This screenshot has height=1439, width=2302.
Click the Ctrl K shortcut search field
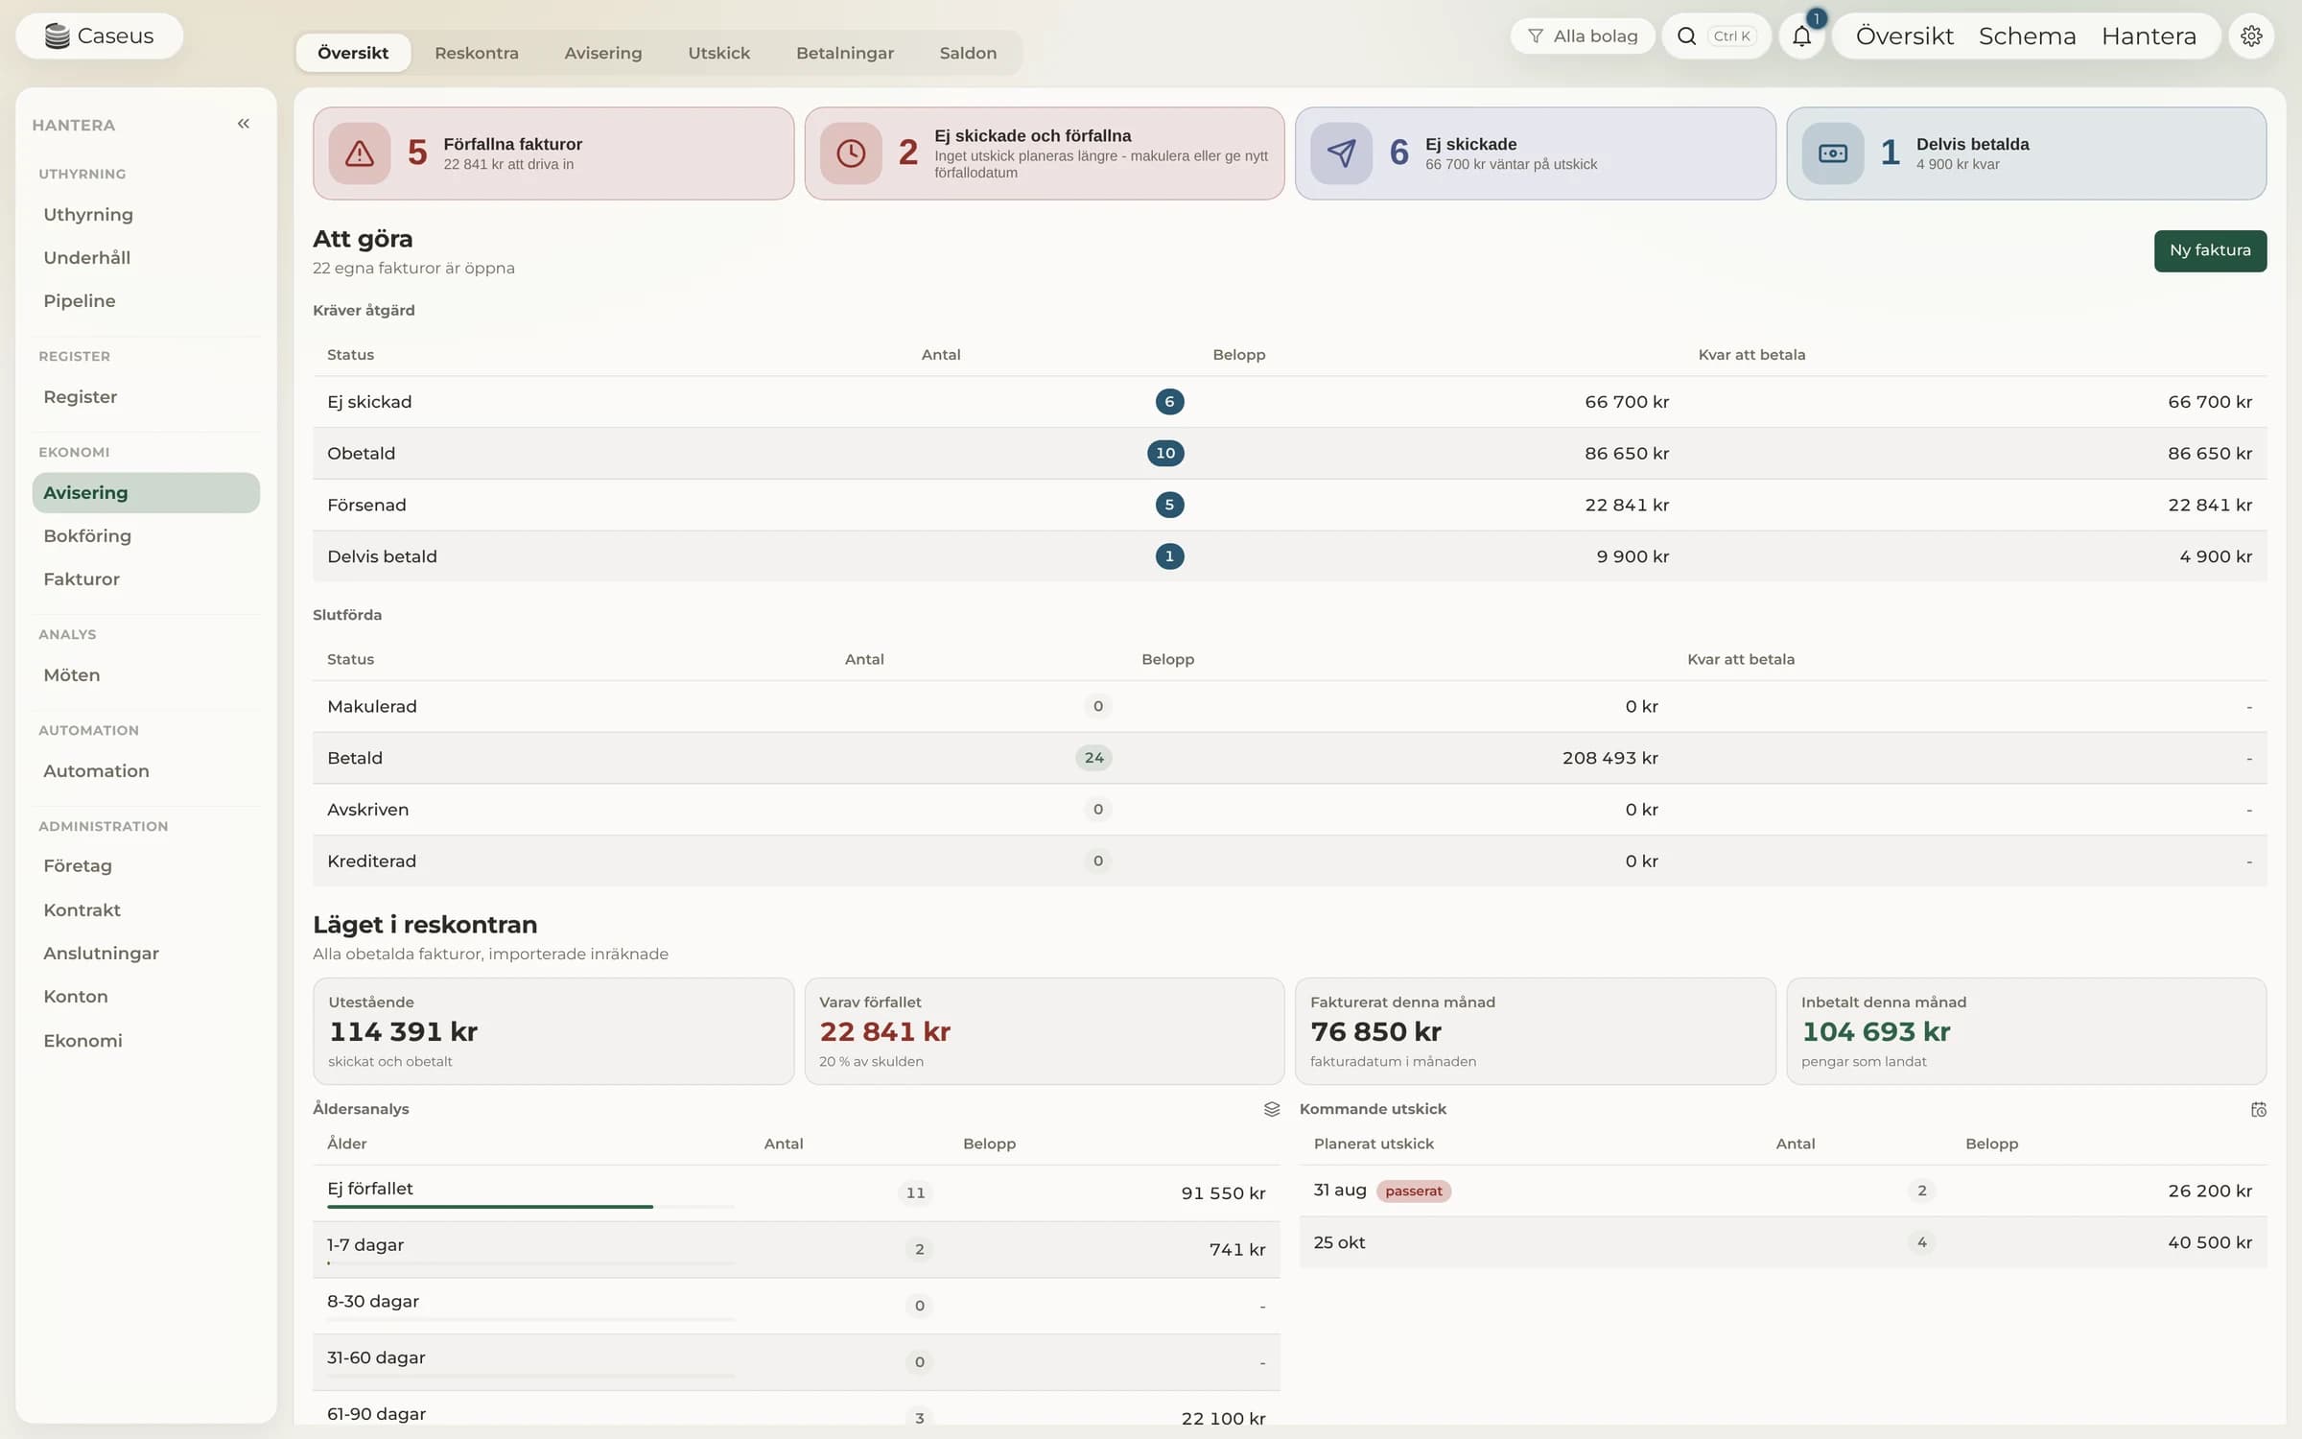click(1731, 36)
